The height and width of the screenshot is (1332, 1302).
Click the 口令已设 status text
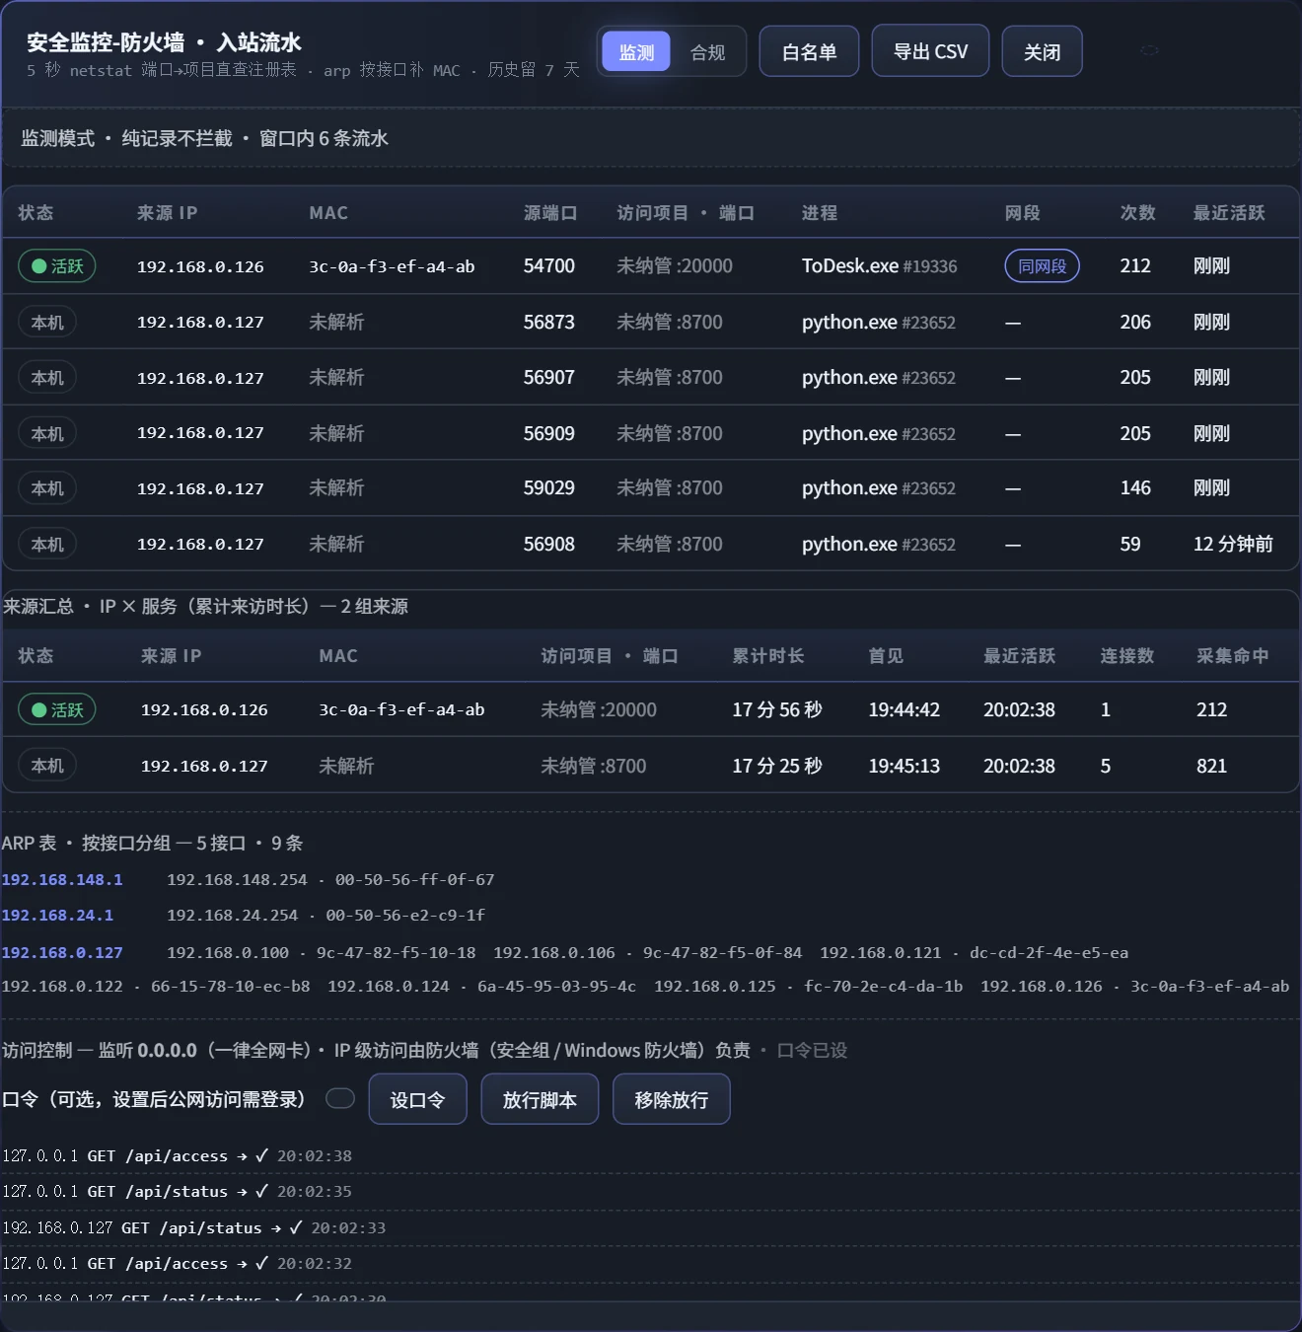(813, 1051)
